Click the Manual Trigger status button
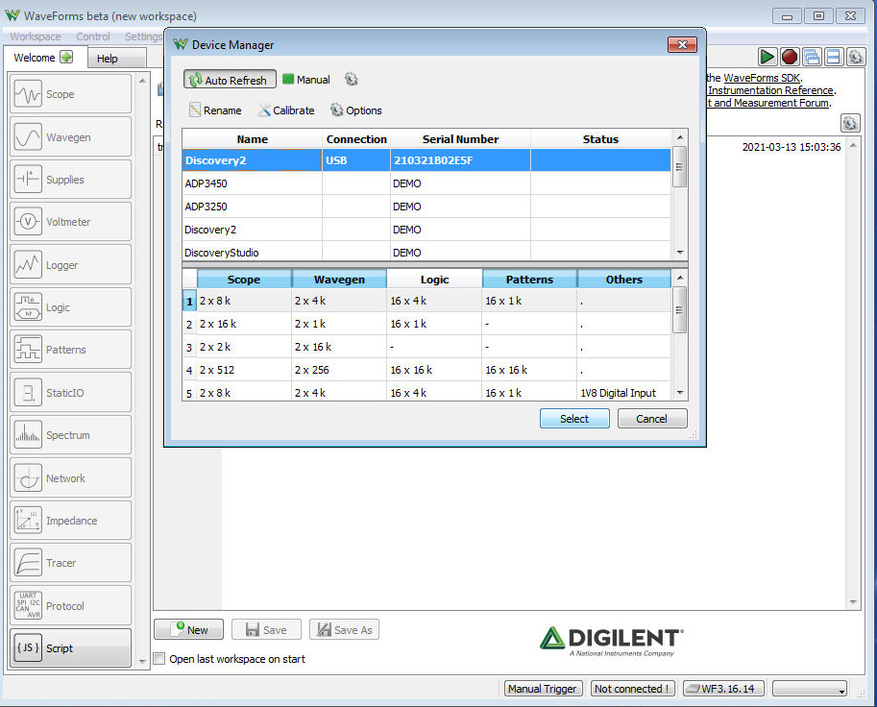 coord(542,689)
